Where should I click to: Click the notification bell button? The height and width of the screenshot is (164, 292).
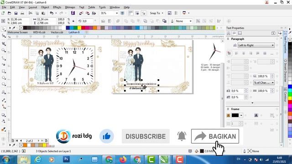182,136
